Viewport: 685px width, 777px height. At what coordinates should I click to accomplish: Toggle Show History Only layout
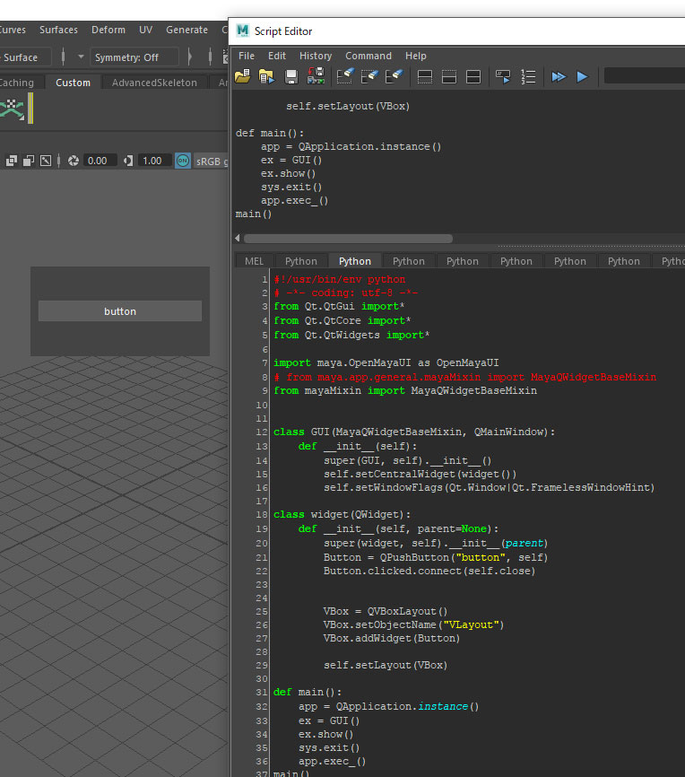(426, 77)
